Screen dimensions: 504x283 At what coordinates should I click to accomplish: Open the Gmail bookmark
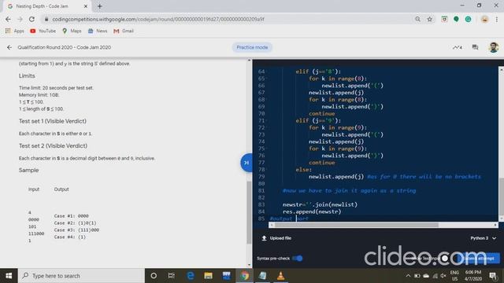124,31
